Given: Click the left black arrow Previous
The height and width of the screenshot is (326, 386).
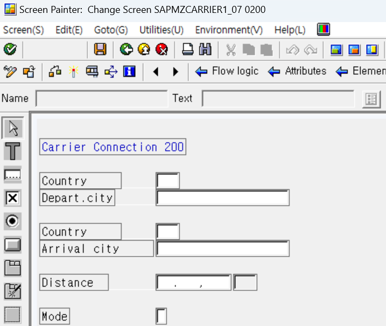Looking at the screenshot, I should tap(156, 72).
